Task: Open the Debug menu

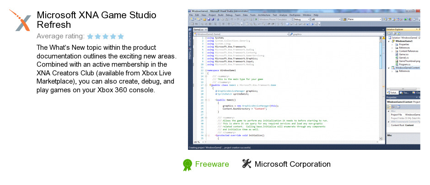Action: point(229,15)
